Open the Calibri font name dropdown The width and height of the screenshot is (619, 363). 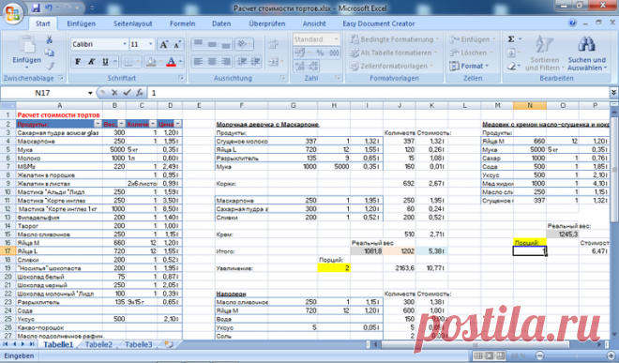point(125,44)
